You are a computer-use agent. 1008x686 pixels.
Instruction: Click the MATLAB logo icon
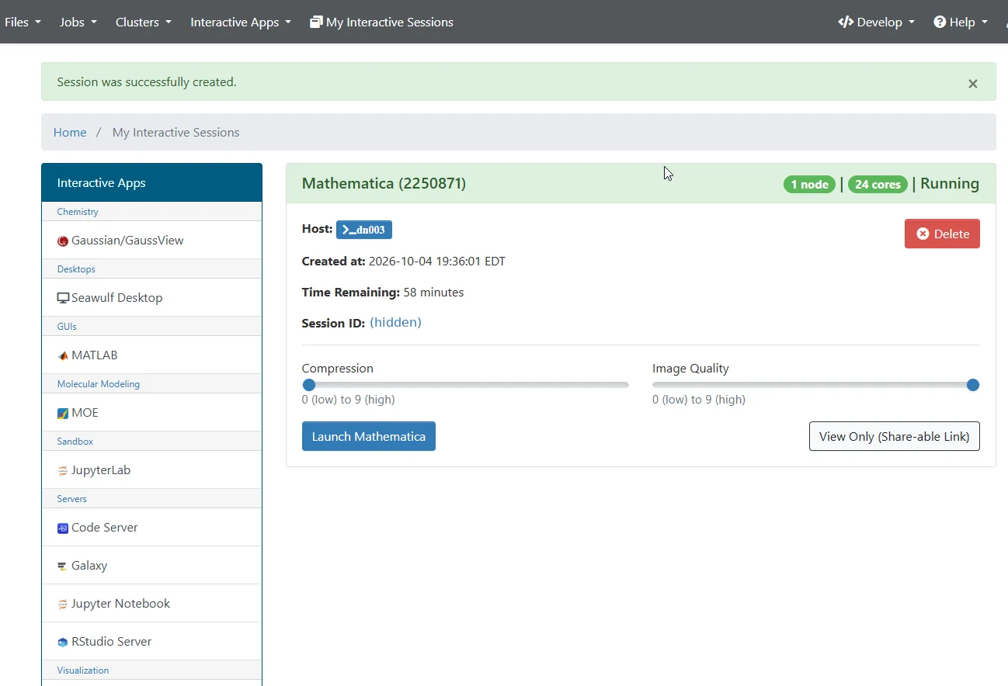[x=63, y=355]
